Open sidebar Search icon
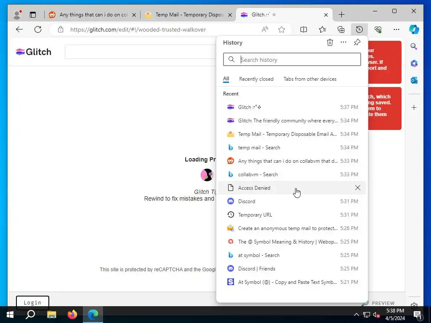Viewport: 431px width, 323px height. (414, 46)
